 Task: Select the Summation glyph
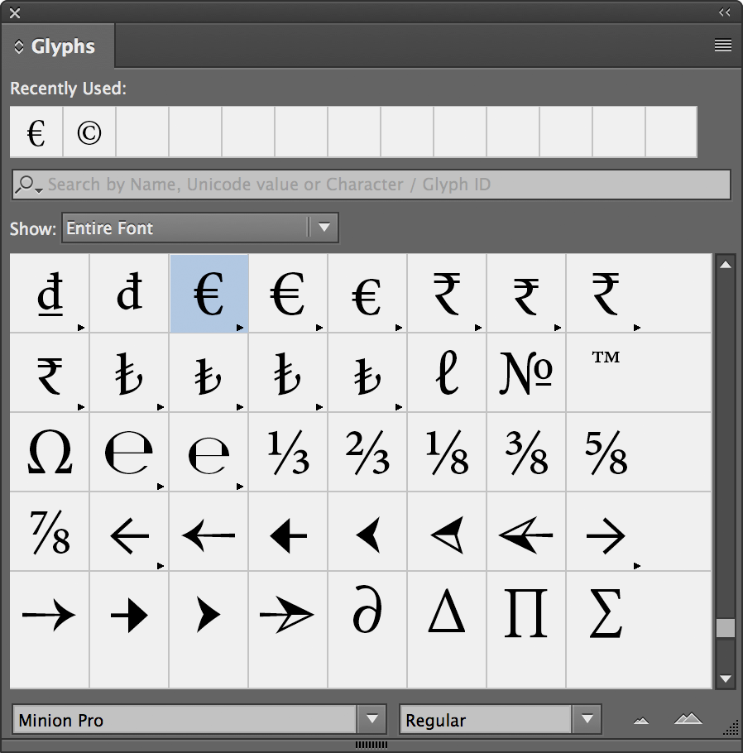pos(606,614)
